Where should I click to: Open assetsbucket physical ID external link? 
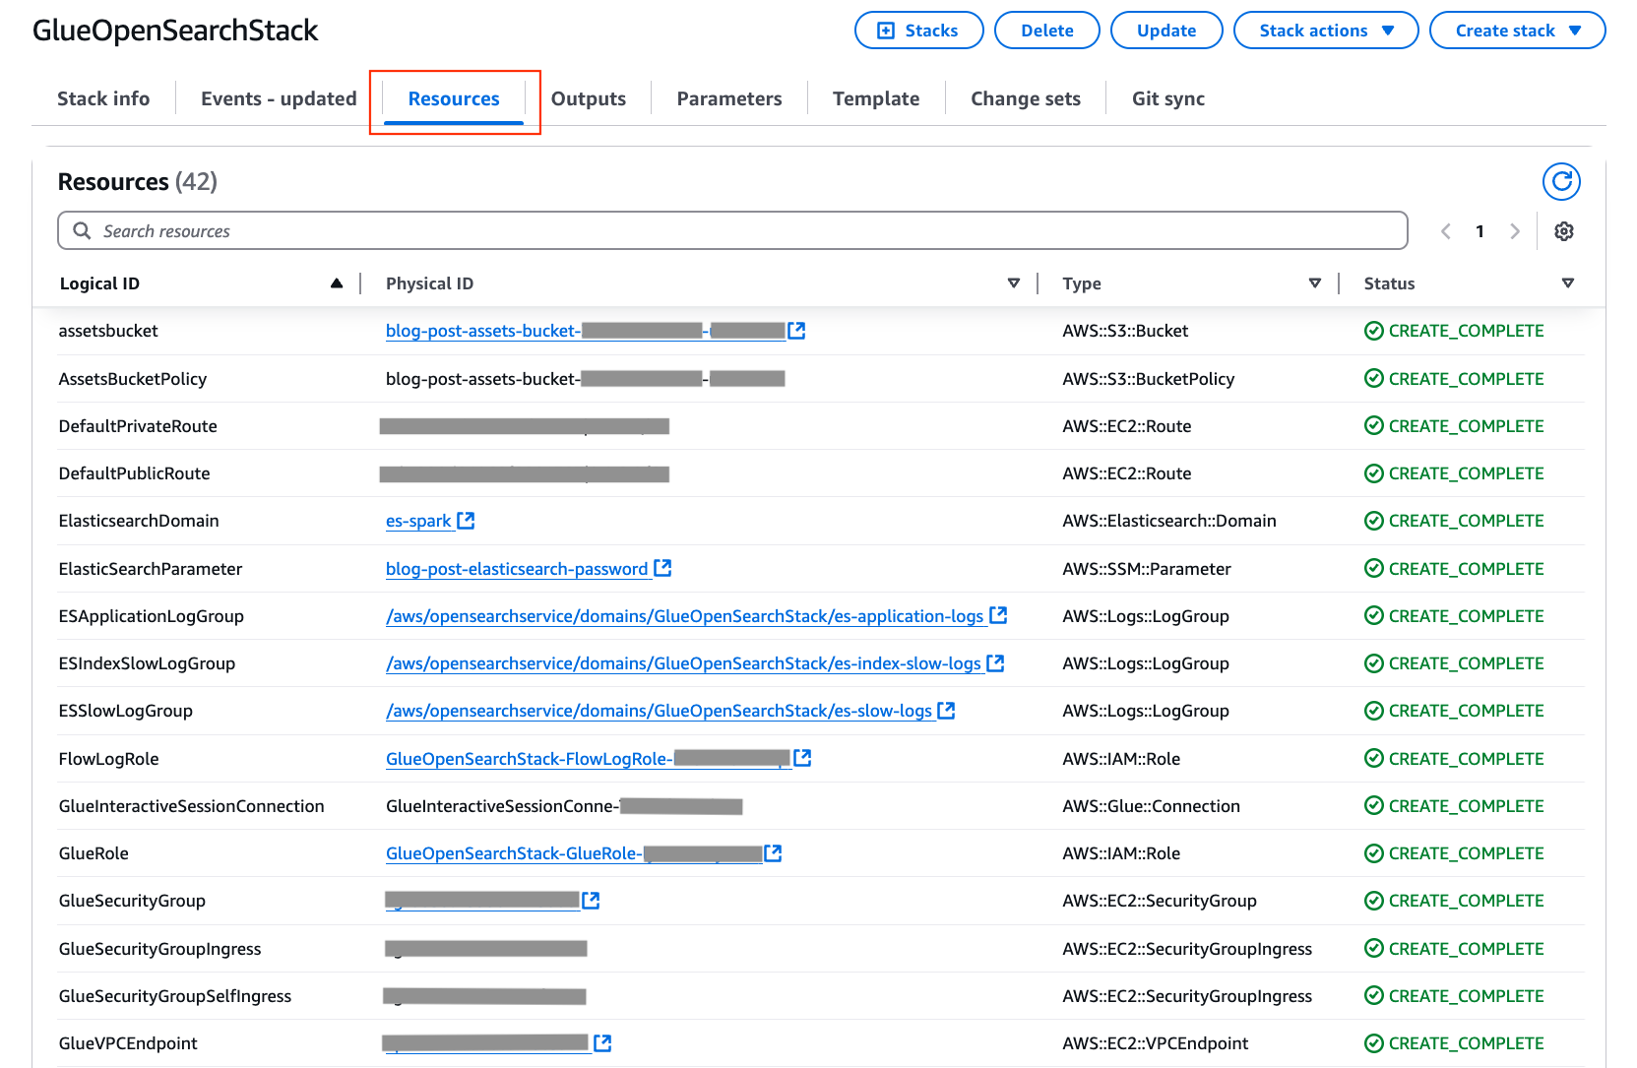point(796,331)
